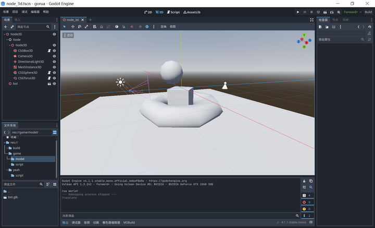
Task: Collapse the game folder in FileSystem
Action: point(7,153)
